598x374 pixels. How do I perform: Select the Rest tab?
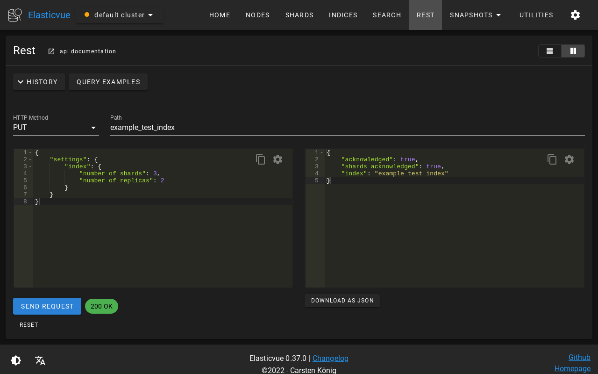(x=426, y=15)
